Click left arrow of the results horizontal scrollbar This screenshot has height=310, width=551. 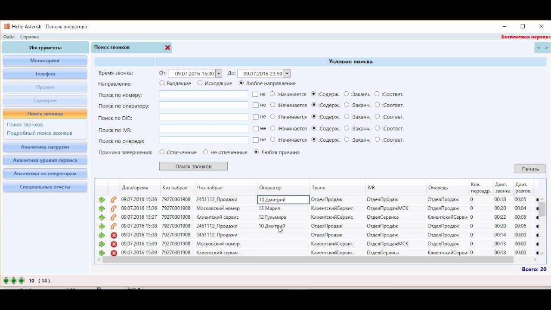(x=99, y=260)
